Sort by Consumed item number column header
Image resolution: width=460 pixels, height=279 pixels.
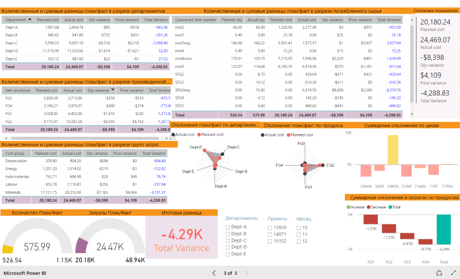pyautogui.click(x=195, y=19)
